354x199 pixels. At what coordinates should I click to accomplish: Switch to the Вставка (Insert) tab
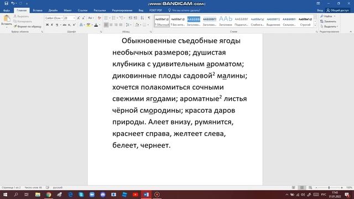pos(38,11)
